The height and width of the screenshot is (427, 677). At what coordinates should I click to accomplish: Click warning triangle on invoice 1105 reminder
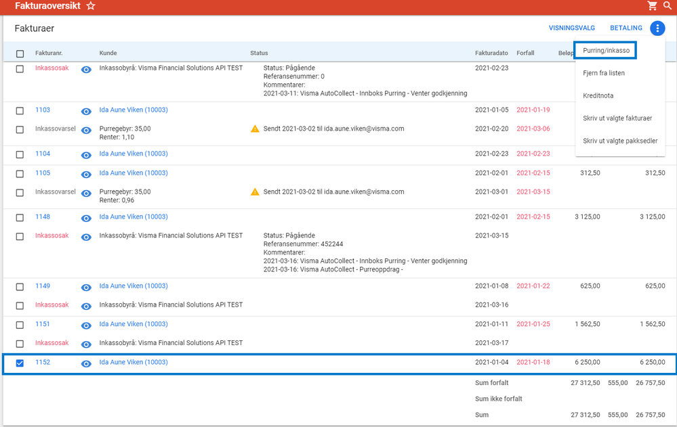[x=255, y=192]
